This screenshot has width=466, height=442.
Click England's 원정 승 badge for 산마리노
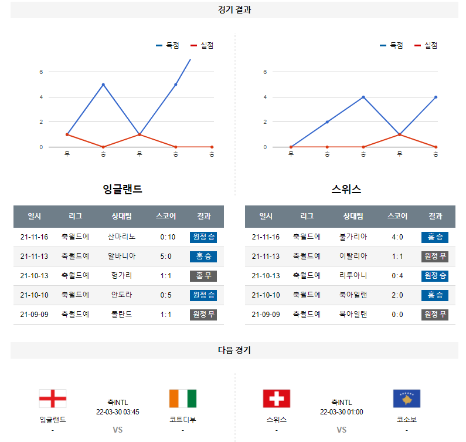click(x=203, y=237)
